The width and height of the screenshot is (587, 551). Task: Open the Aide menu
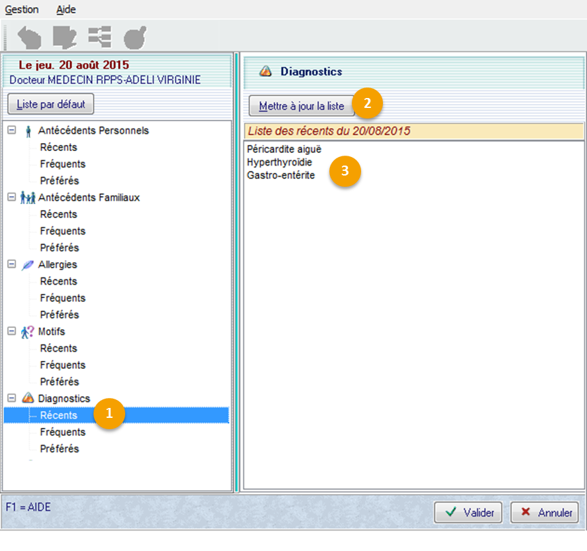(66, 10)
